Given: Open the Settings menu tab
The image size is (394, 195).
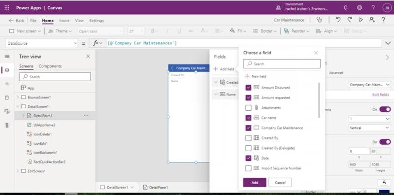Looking at the screenshot, I should 97,21.
